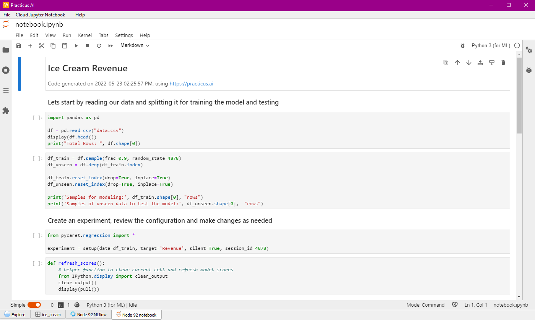Delete the Ice Cream Revenue cell
Viewport: 535px width, 320px height.
click(503, 62)
